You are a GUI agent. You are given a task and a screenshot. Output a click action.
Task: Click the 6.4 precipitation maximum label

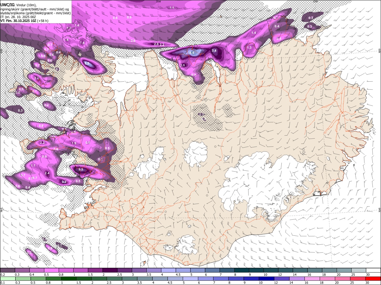click(192, 53)
